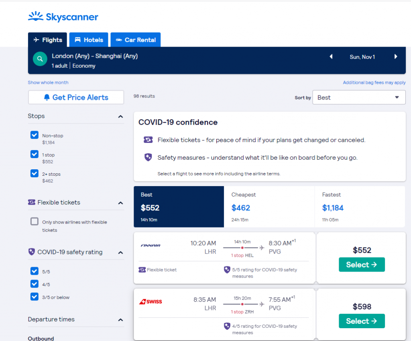Screen dimensions: 411x341
Task: Click safety measures shield icon in COVID-19 confidence box
Action: [148, 157]
